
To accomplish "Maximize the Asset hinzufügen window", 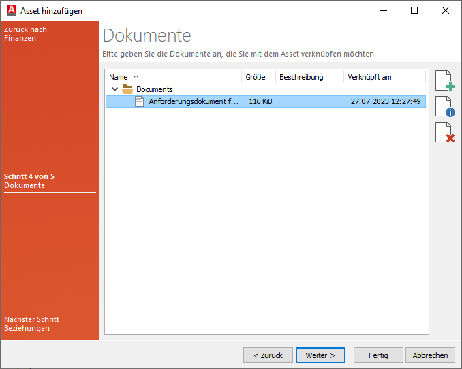I will pyautogui.click(x=414, y=10).
